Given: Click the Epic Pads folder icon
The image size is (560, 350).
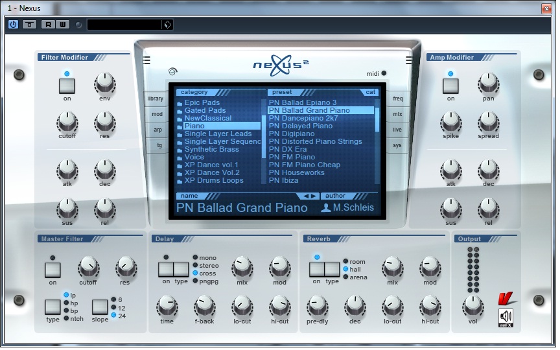Looking at the screenshot, I should (180, 104).
